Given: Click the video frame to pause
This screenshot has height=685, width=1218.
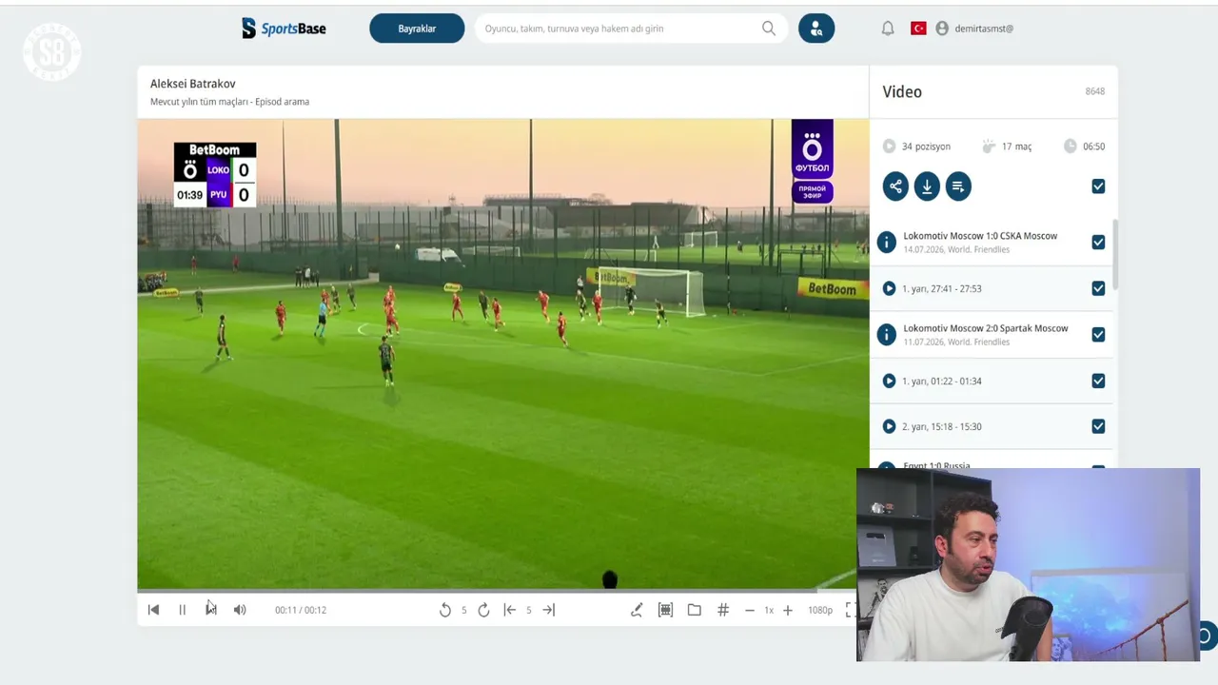Looking at the screenshot, I should [x=502, y=354].
